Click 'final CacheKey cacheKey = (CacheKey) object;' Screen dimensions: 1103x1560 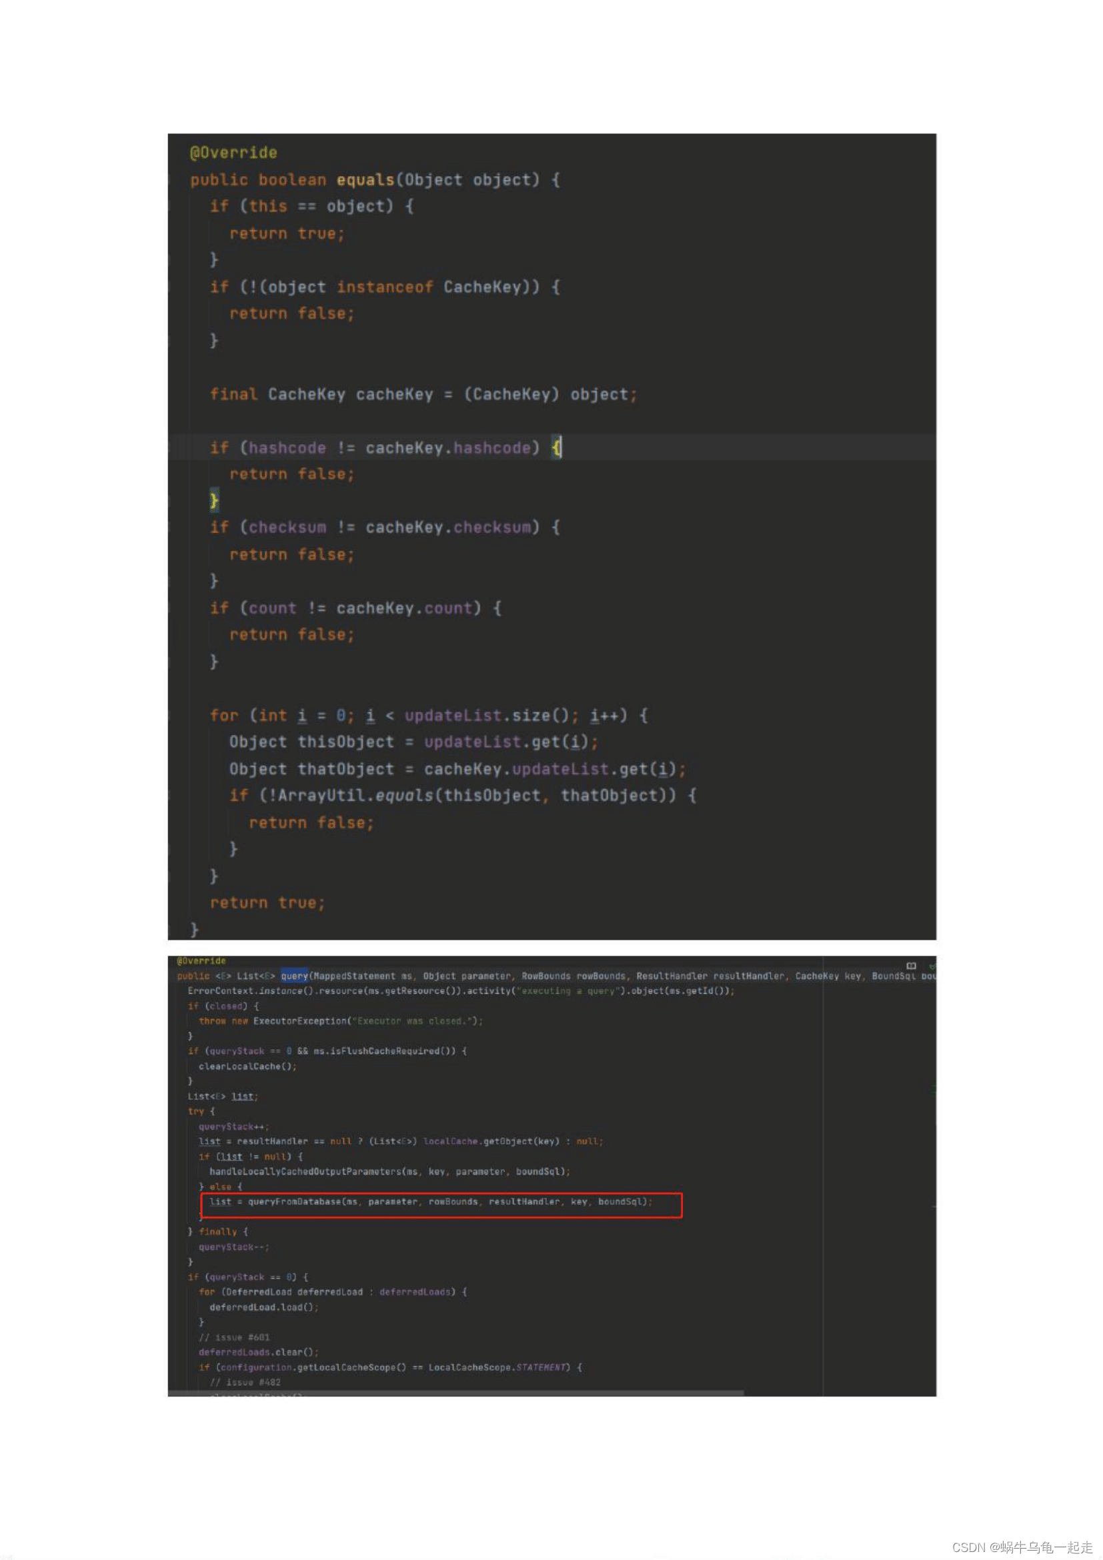[424, 395]
